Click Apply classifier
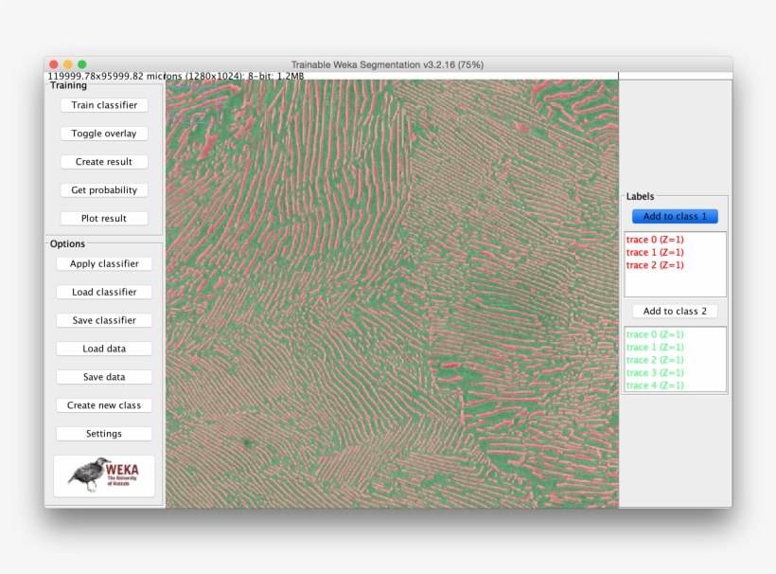This screenshot has height=574, width=776. click(x=103, y=263)
